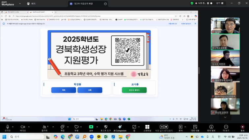
Task: Open the AI Companion sparkle icon
Action: (x=120, y=127)
